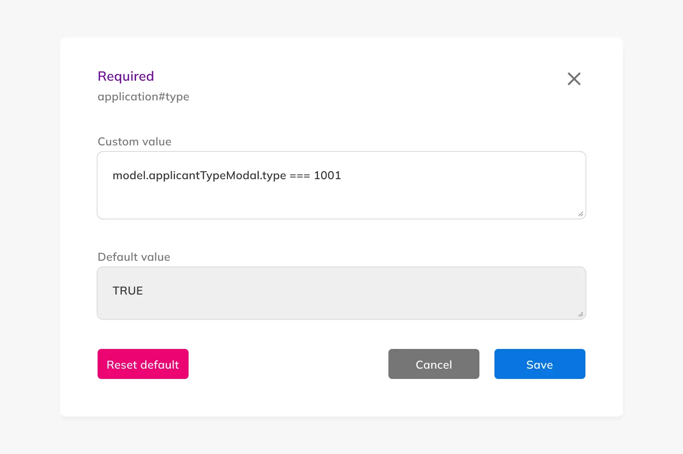Click the Default value resize handle
The image size is (683, 454).
(x=581, y=314)
